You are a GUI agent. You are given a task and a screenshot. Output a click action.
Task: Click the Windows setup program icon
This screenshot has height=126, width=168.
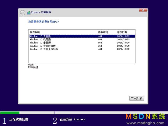(29, 13)
